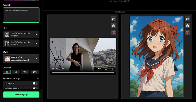Play the video in the preview card
Screen dimensions: 196x102
53,69
